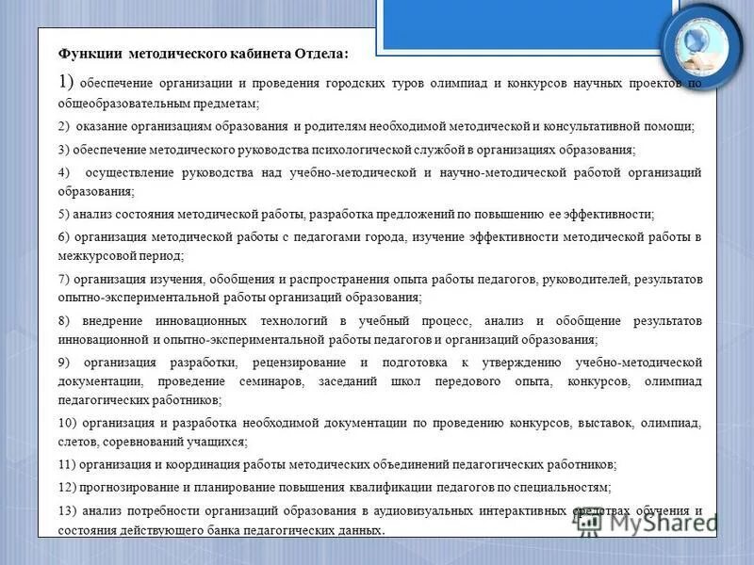The width and height of the screenshot is (754, 565).
Task: Select the text 'общеобразовательным предметам;'
Action: pos(158,104)
